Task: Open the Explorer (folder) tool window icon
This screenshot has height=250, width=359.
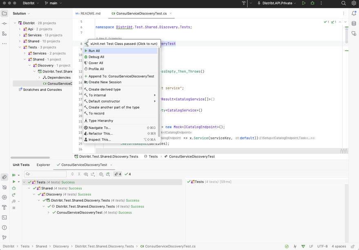Action: click(x=4, y=13)
